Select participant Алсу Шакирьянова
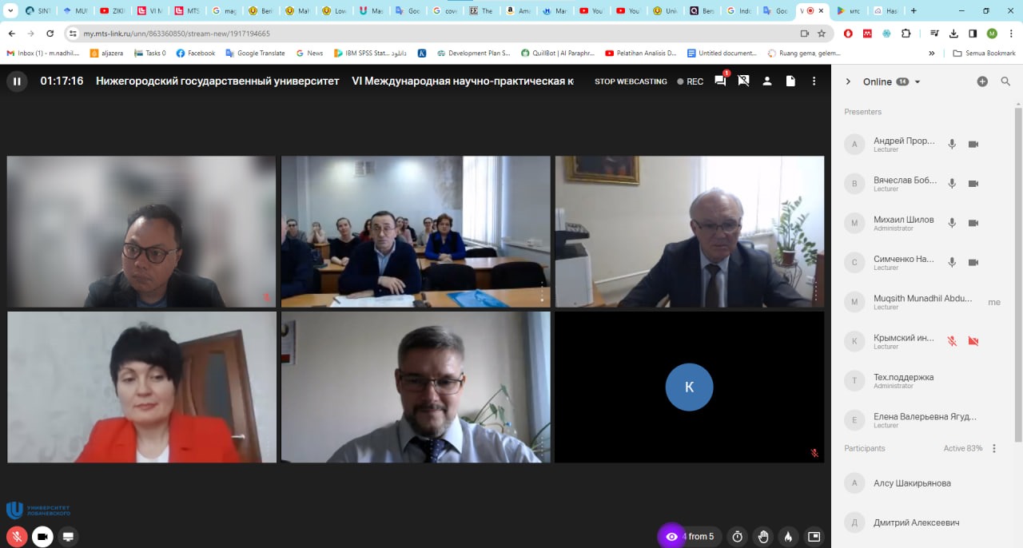Screen dimensions: 1023x548 pos(912,483)
